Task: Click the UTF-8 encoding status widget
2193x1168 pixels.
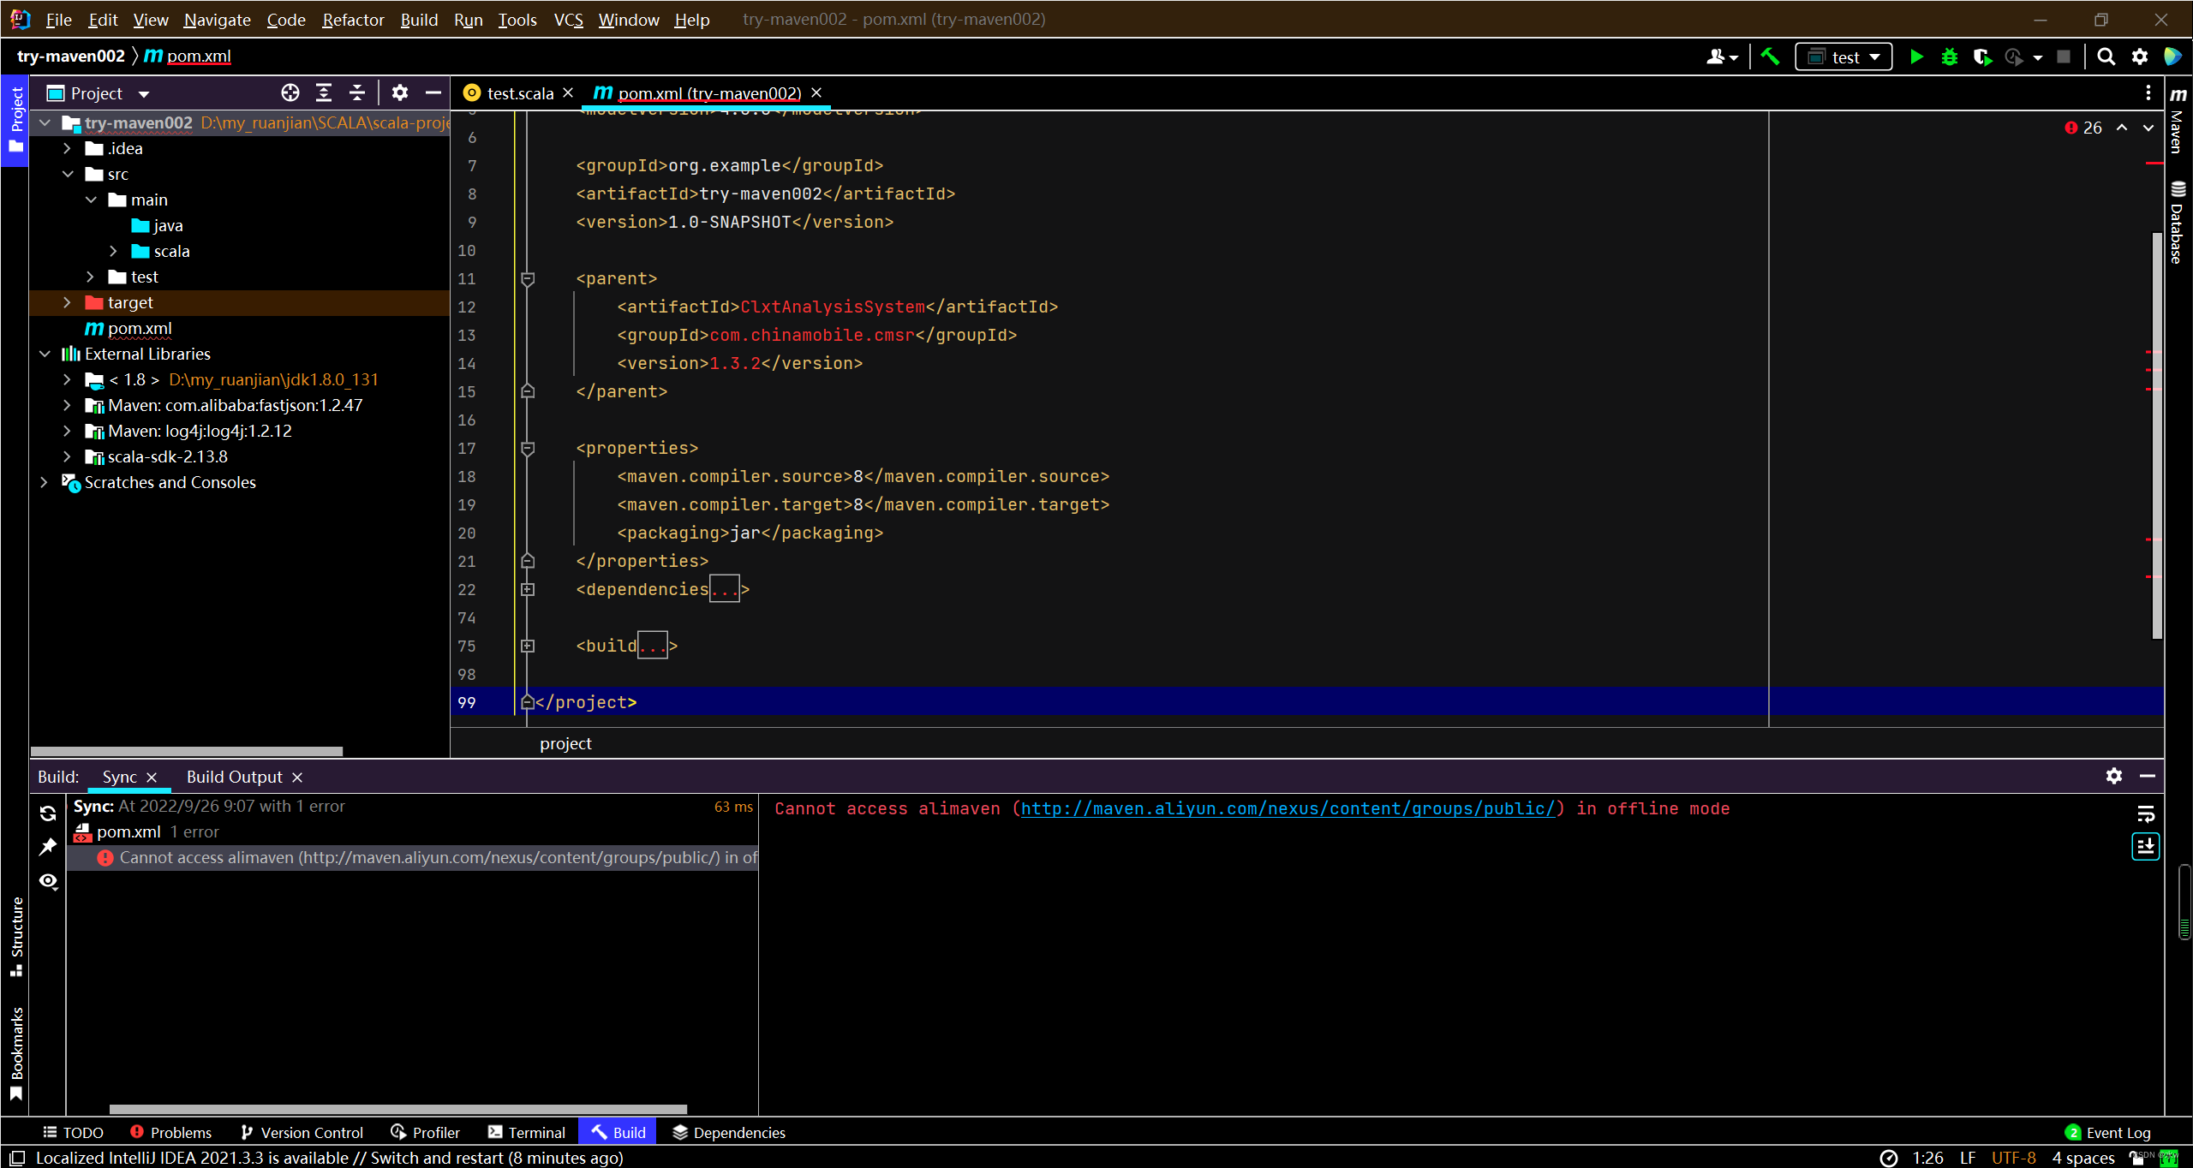Action: pos(2013,1157)
